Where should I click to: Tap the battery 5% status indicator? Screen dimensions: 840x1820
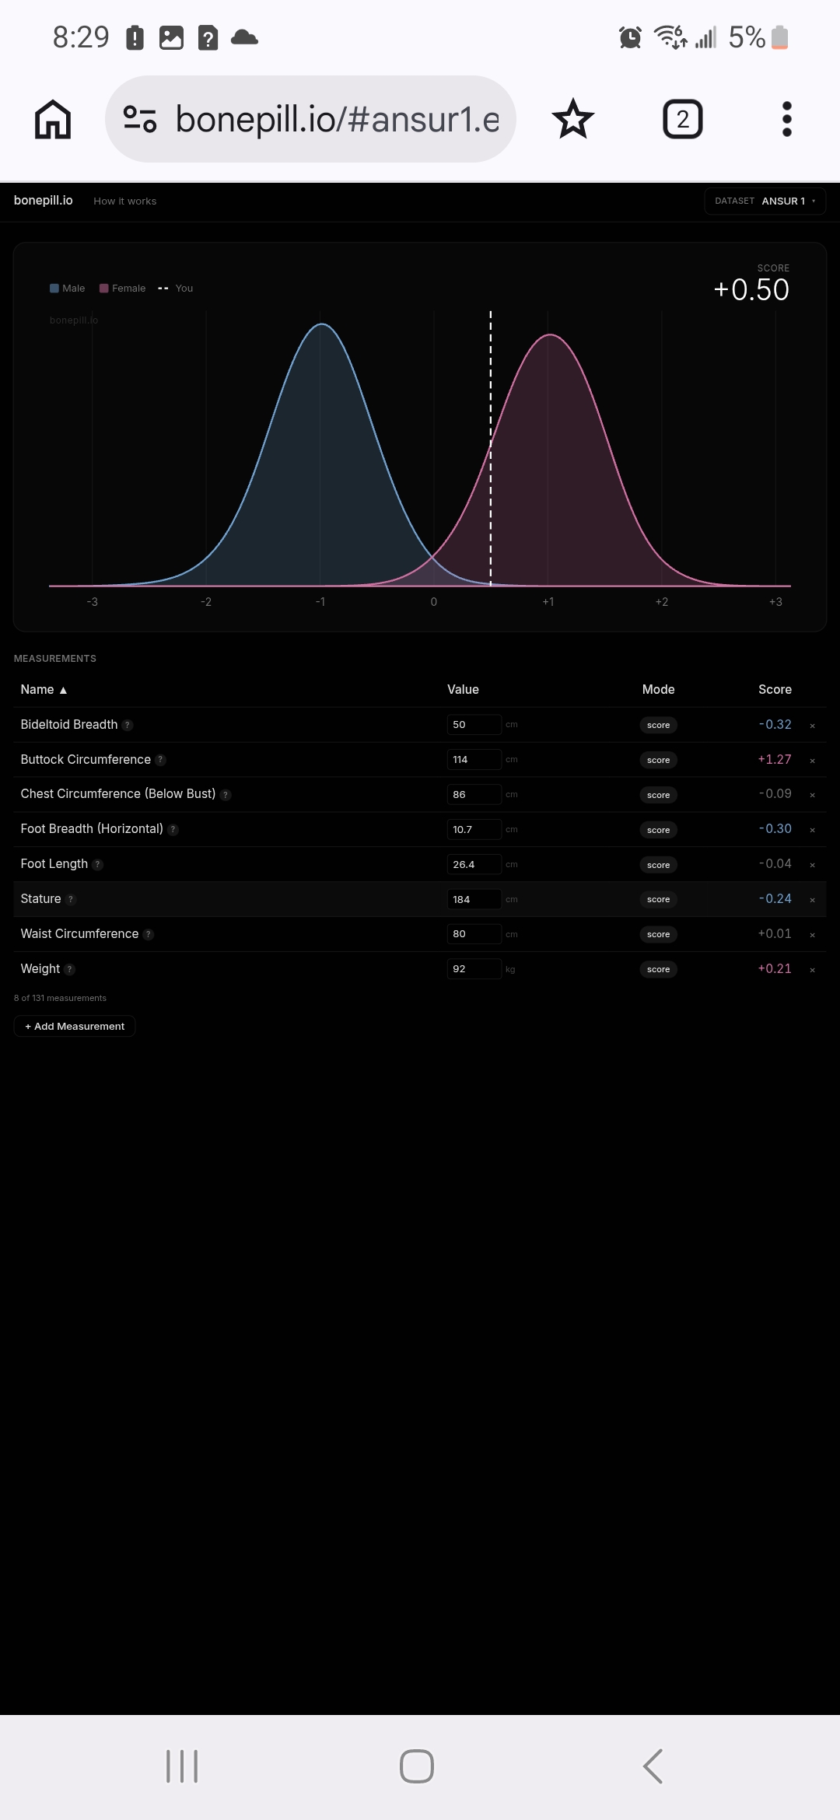point(759,37)
